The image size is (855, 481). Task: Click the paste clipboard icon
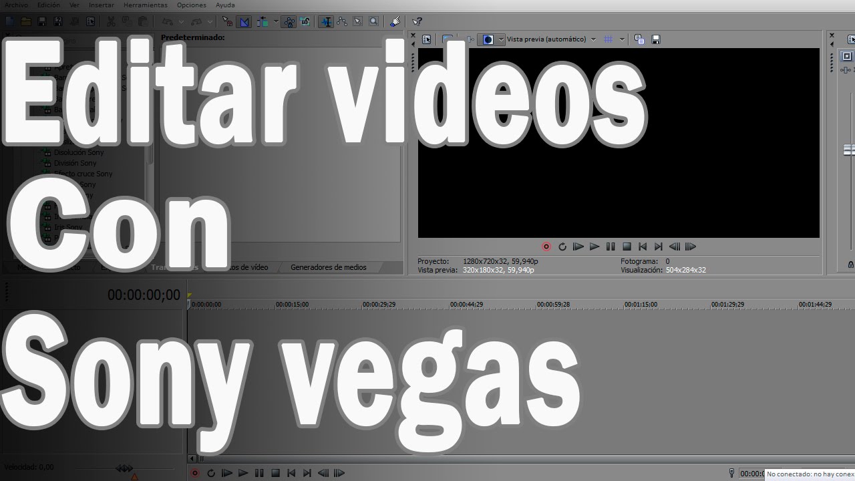click(x=142, y=21)
